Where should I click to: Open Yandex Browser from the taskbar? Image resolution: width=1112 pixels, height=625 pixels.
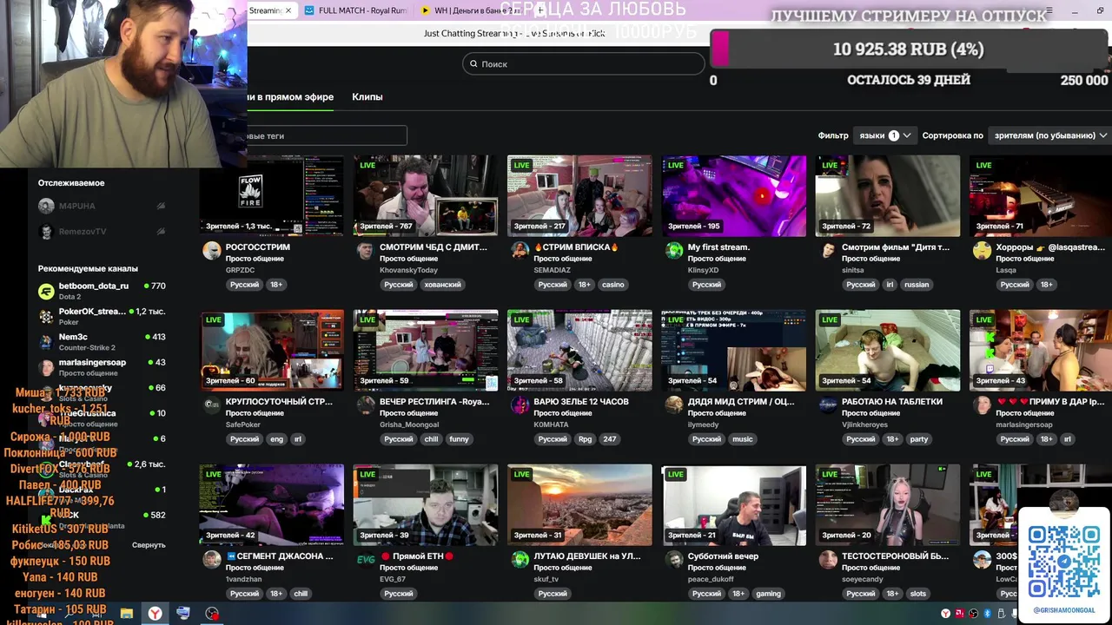[x=154, y=614]
